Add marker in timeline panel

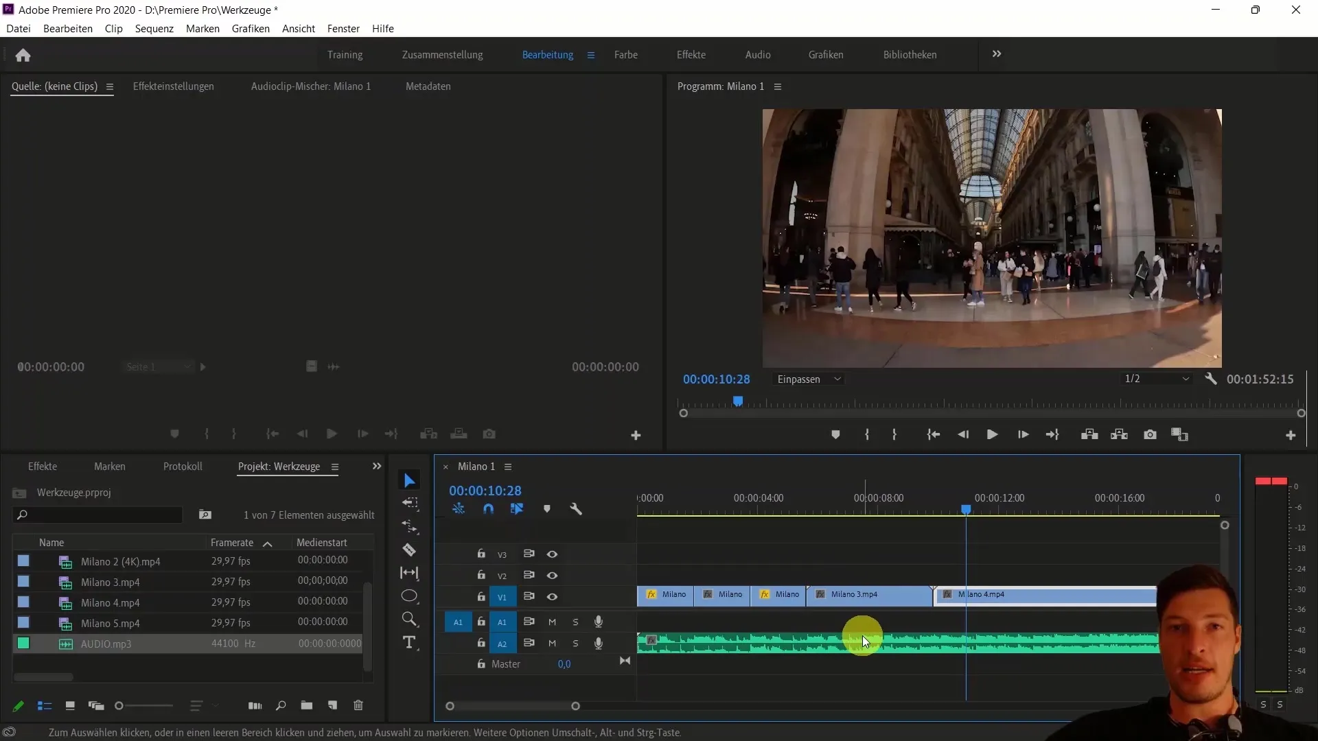[547, 509]
